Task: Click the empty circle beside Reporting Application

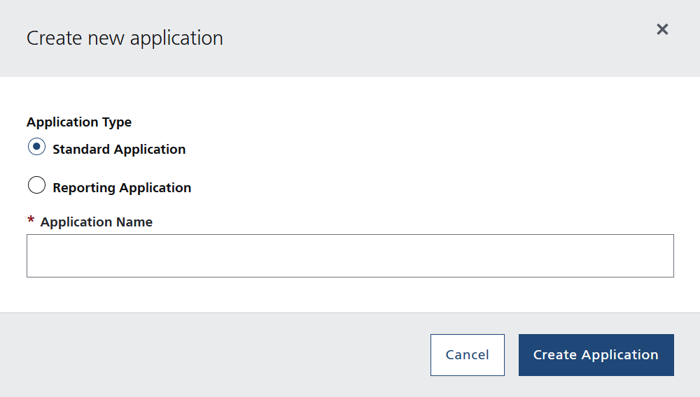Action: (x=36, y=185)
